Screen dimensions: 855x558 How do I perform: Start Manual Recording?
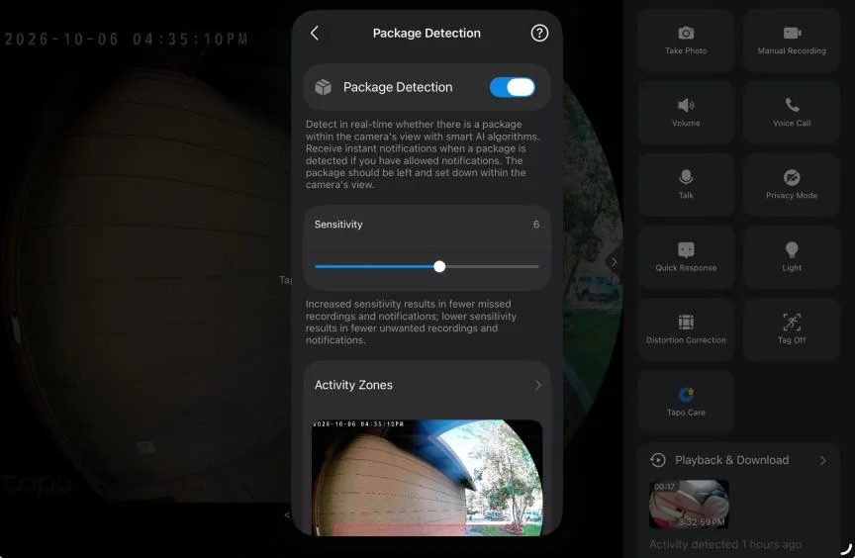tap(792, 41)
